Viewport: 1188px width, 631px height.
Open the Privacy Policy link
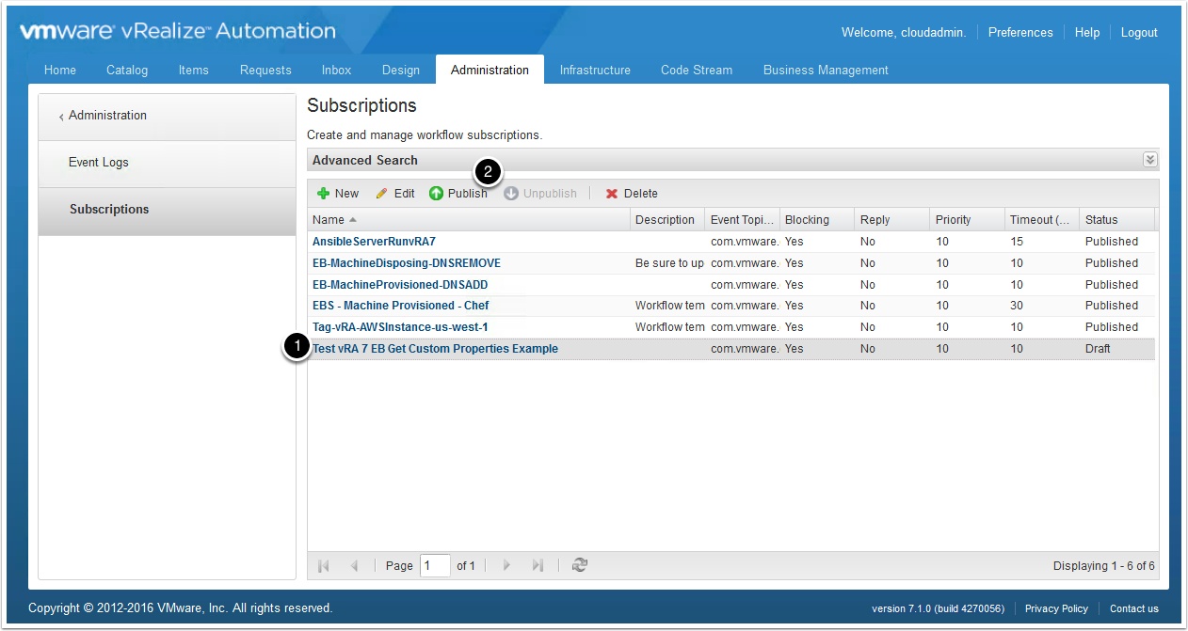pos(1056,608)
